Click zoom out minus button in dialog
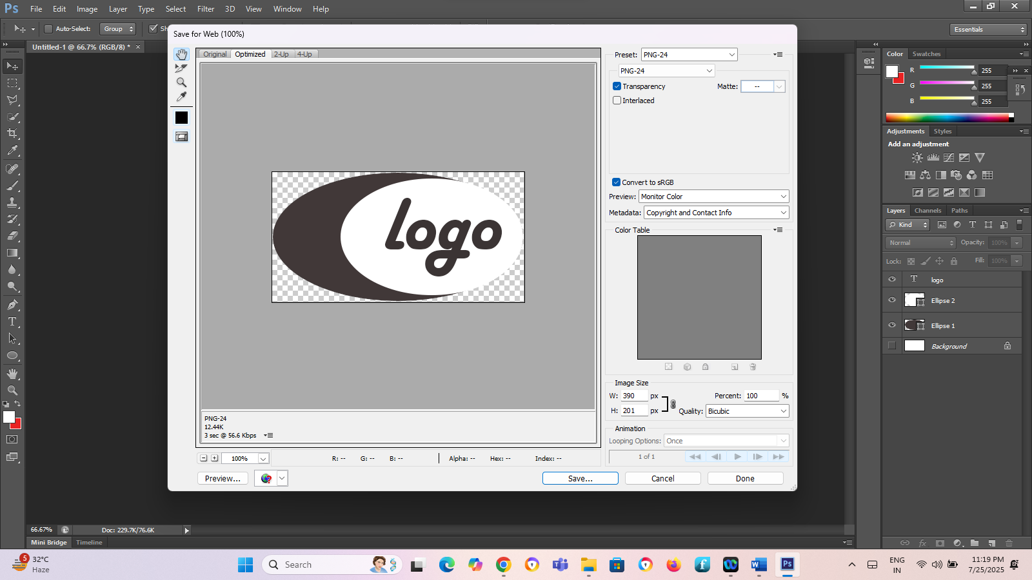Image resolution: width=1032 pixels, height=580 pixels. pos(204,458)
